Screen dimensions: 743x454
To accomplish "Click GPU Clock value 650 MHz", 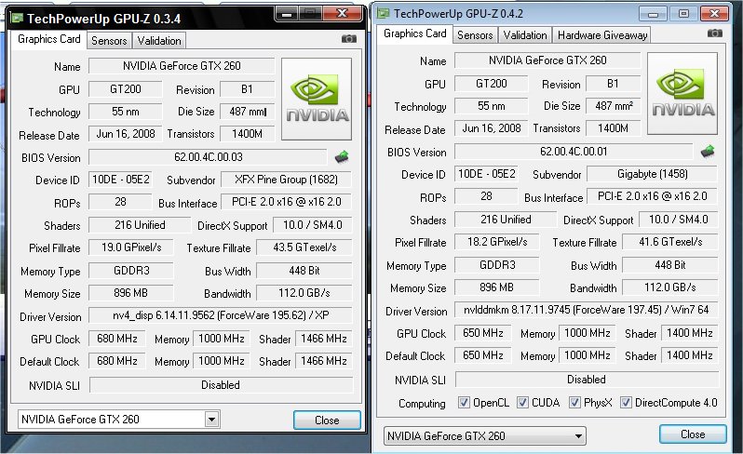I will [x=483, y=333].
